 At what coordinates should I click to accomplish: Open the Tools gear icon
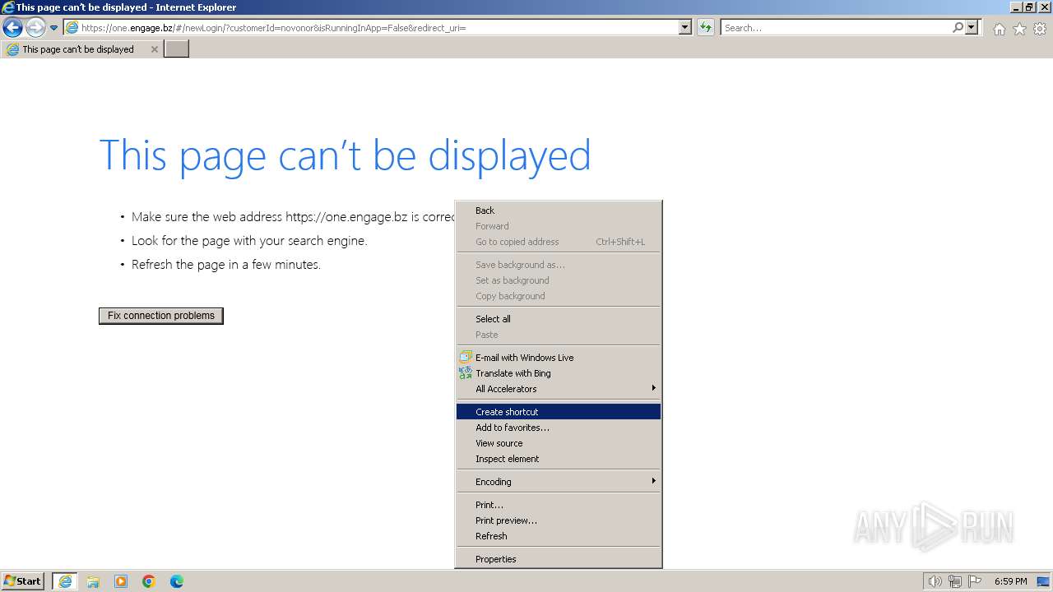click(x=1040, y=29)
